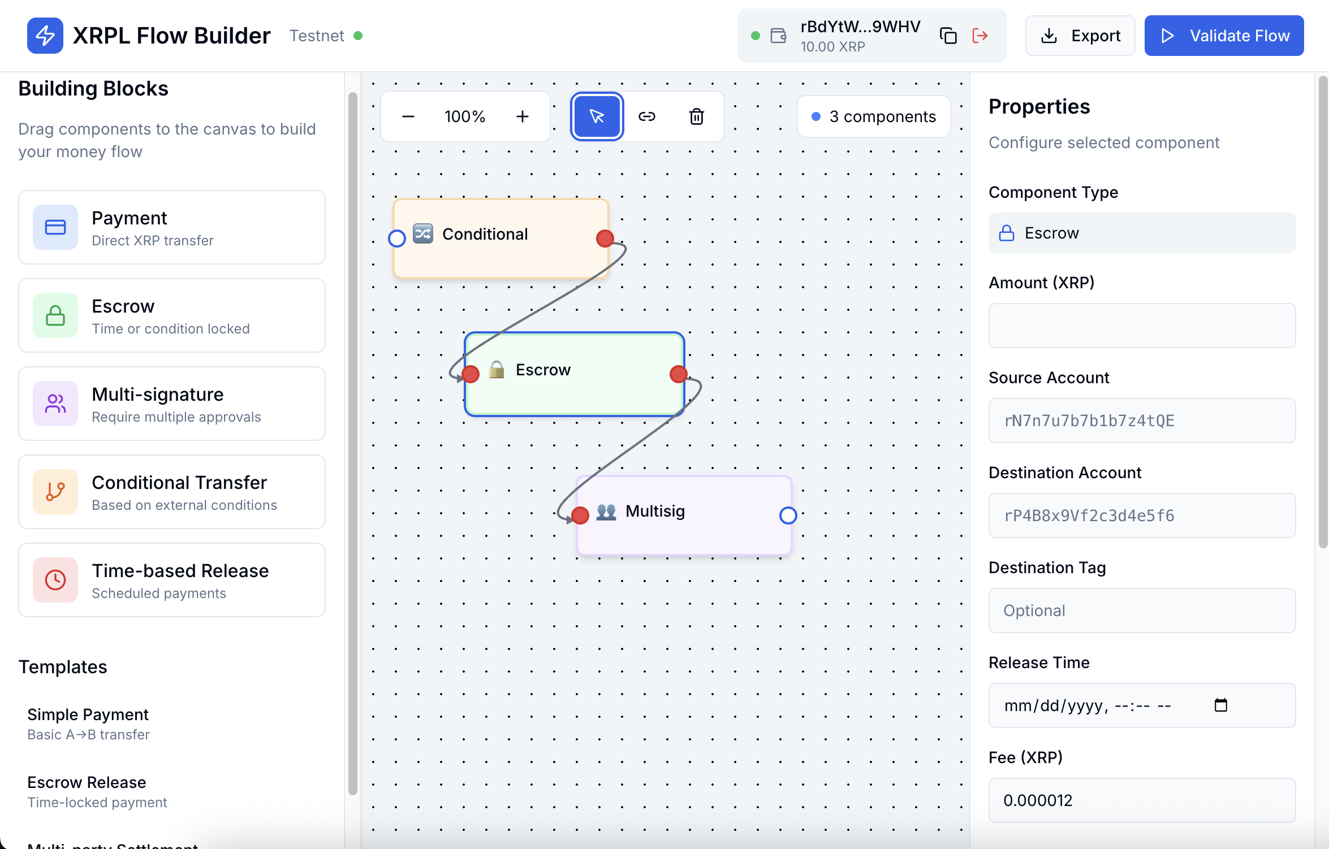Screen dimensions: 1329x849
Task: Click the Export button
Action: (x=1080, y=36)
